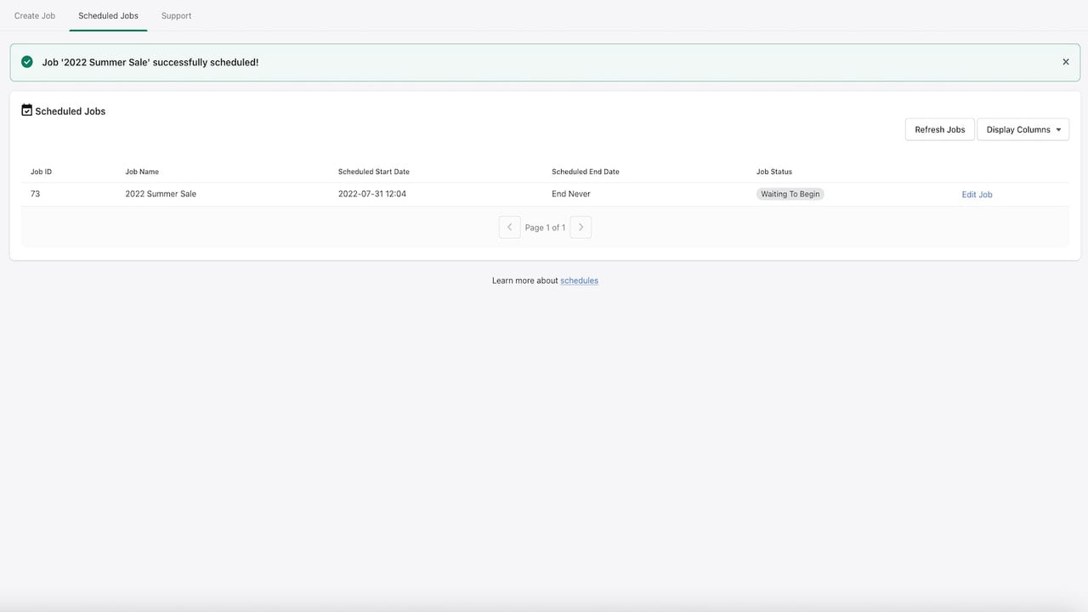Go to previous page with left chevron
The width and height of the screenshot is (1088, 612).
pos(509,227)
